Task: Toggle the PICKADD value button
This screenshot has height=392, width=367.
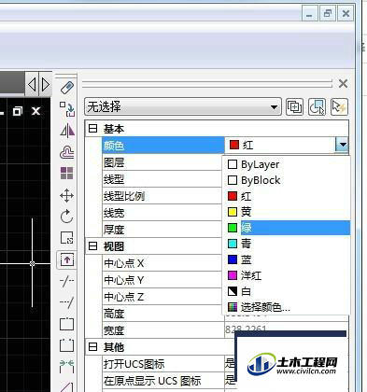Action: pyautogui.click(x=294, y=107)
